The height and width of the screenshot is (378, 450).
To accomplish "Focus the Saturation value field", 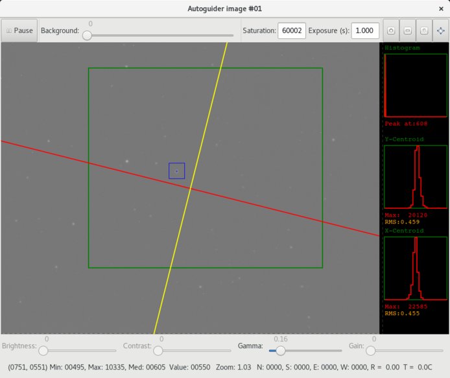I will (x=292, y=30).
